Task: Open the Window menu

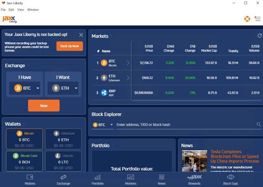Action: click(x=33, y=10)
